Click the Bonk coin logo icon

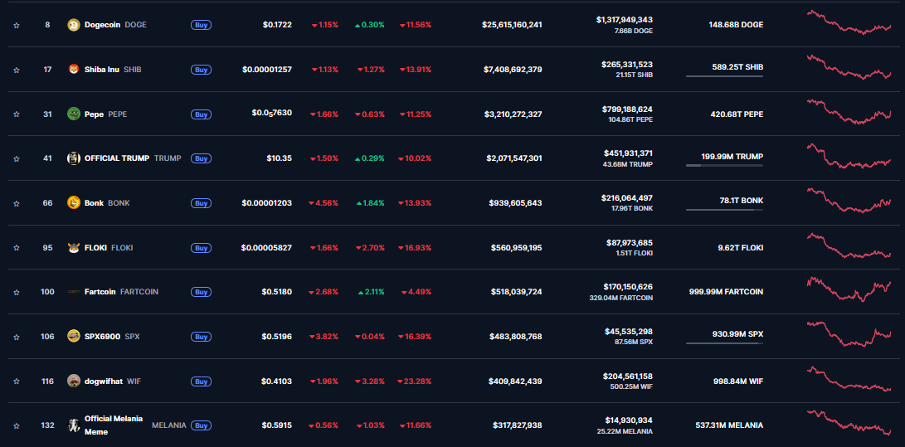73,203
